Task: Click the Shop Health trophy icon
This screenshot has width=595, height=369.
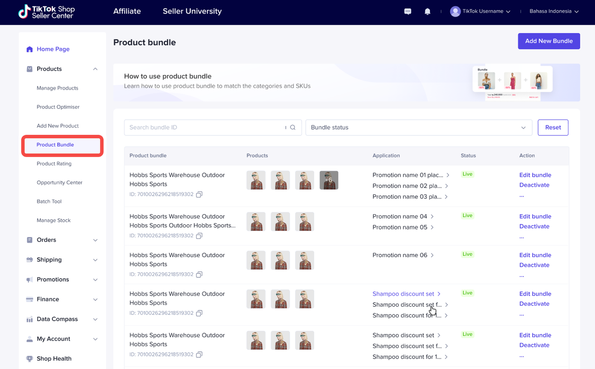Action: (30, 359)
